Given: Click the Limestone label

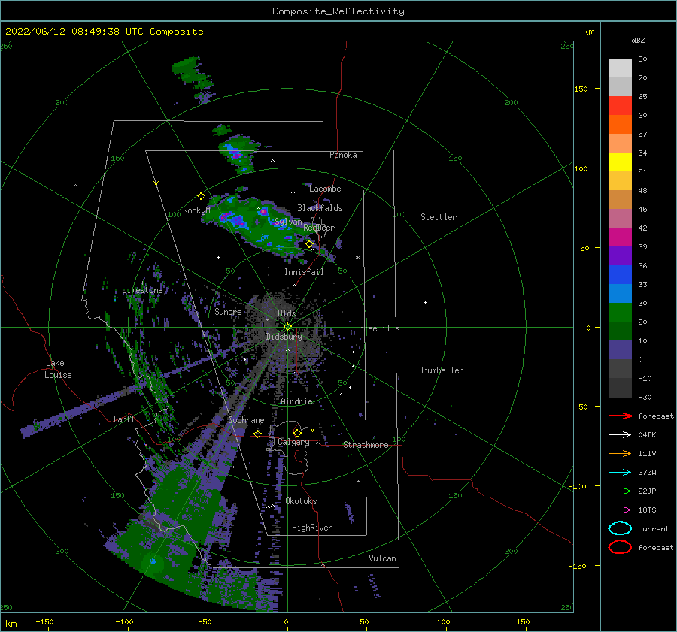Looking at the screenshot, I should [142, 290].
